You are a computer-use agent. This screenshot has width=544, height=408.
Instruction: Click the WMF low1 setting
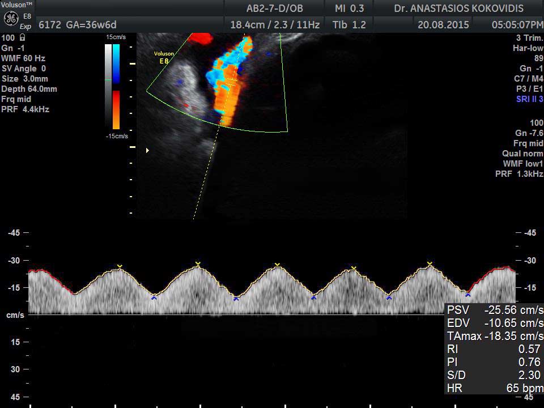coord(524,164)
